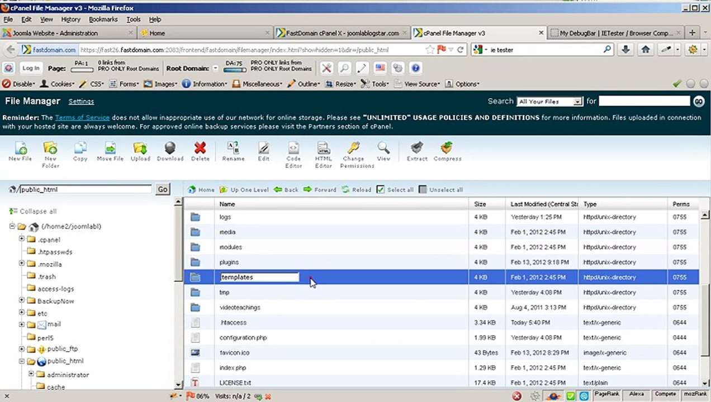This screenshot has width=711, height=402.
Task: Open a new browser tab
Action: click(692, 33)
